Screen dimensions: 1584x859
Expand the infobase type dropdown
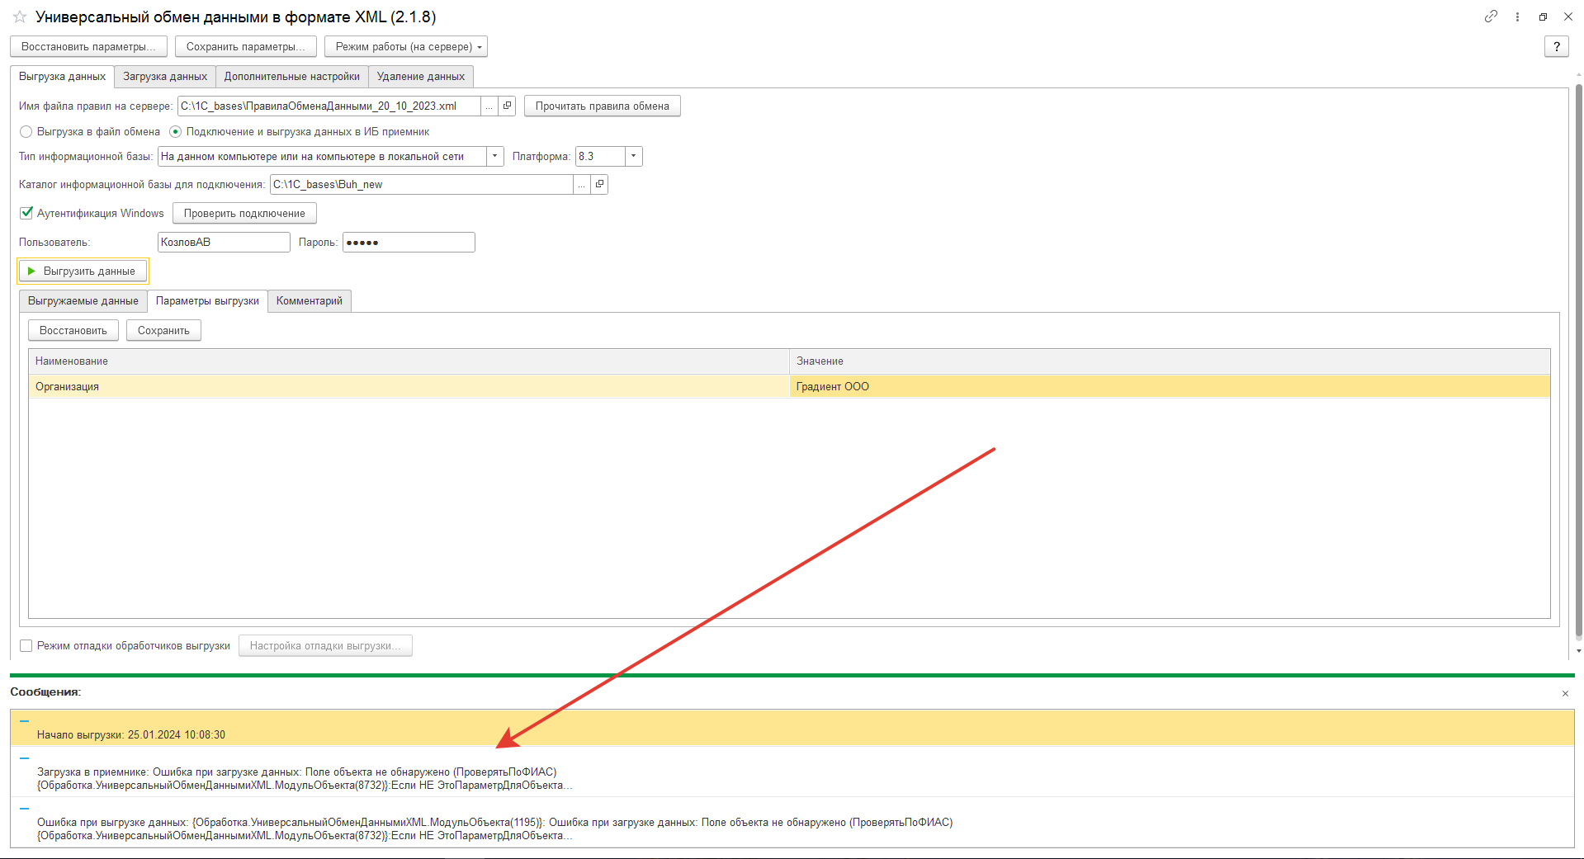[x=494, y=156]
